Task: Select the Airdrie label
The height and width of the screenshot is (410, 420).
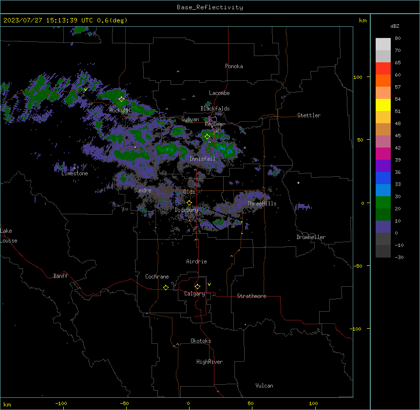Action: coord(197,261)
